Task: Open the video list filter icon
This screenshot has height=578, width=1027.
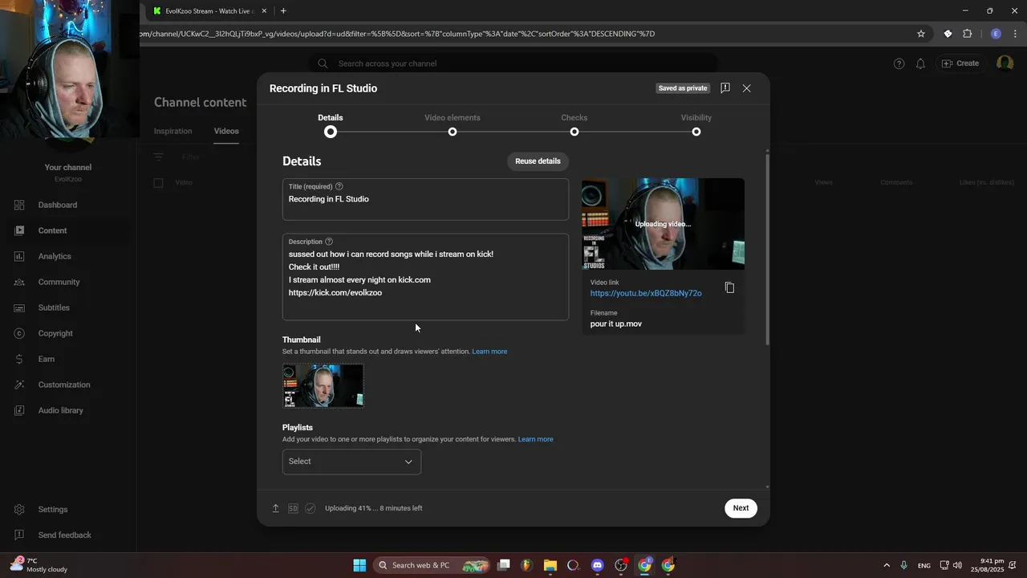Action: [x=159, y=157]
